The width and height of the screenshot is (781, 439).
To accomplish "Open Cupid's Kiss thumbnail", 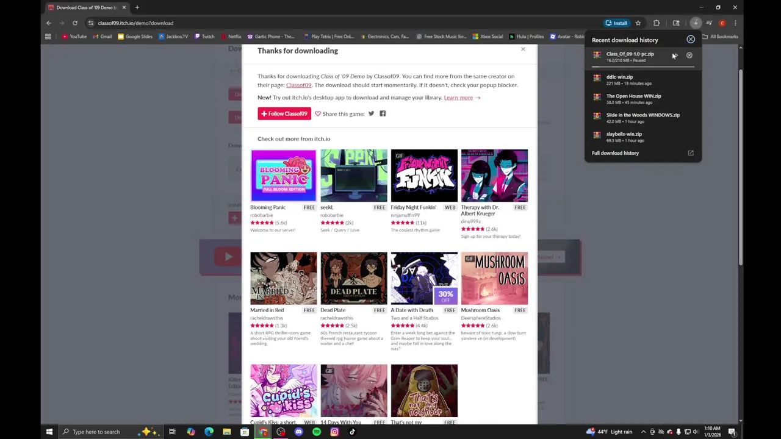I will tap(284, 390).
